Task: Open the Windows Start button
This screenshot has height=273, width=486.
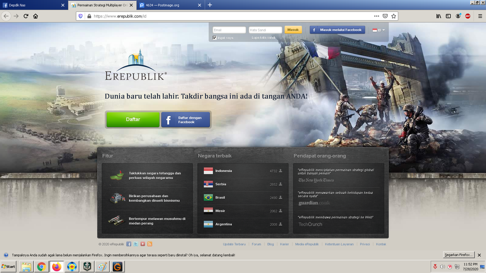Action: pos(8,267)
